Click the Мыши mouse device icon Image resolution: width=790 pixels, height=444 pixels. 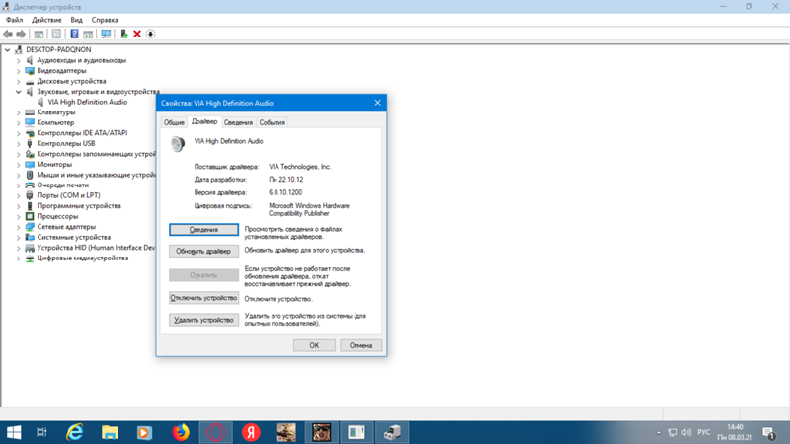coord(30,175)
